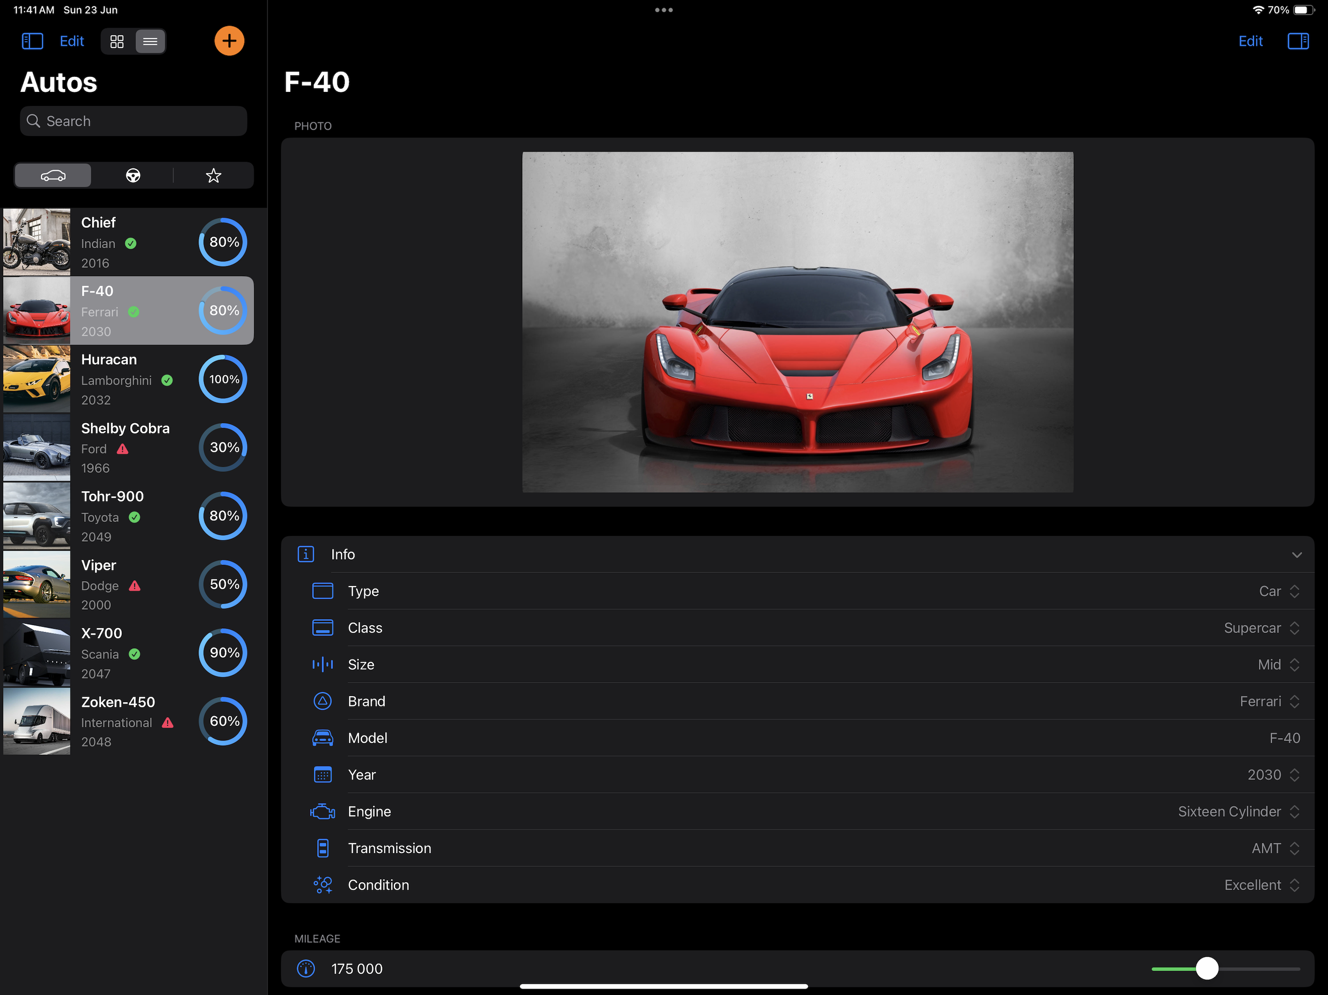The height and width of the screenshot is (995, 1328).
Task: Click Edit in the sidebar header
Action: pos(71,41)
